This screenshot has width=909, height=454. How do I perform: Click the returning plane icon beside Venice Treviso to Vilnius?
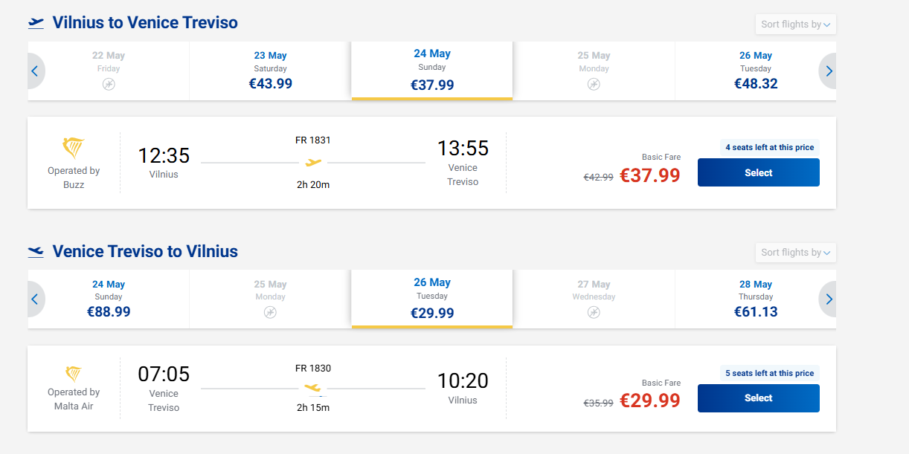point(36,252)
